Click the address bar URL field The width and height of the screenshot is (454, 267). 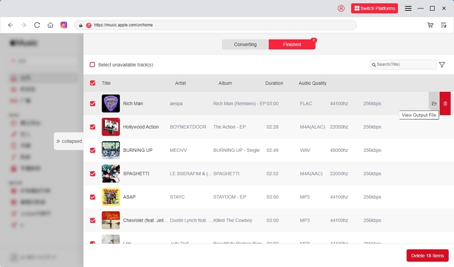pos(215,25)
